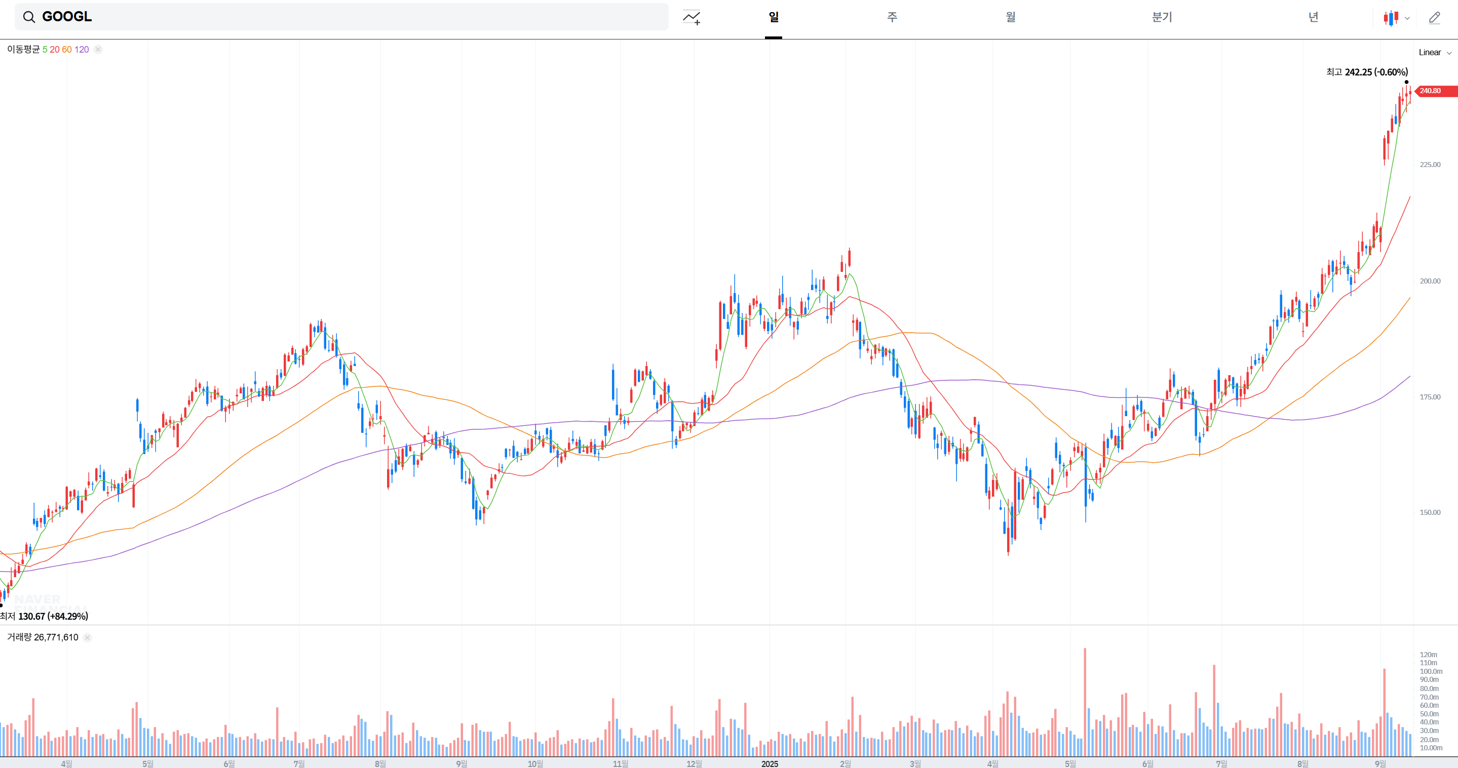The width and height of the screenshot is (1458, 768).
Task: Select the 년 yearly tab
Action: pyautogui.click(x=1313, y=17)
